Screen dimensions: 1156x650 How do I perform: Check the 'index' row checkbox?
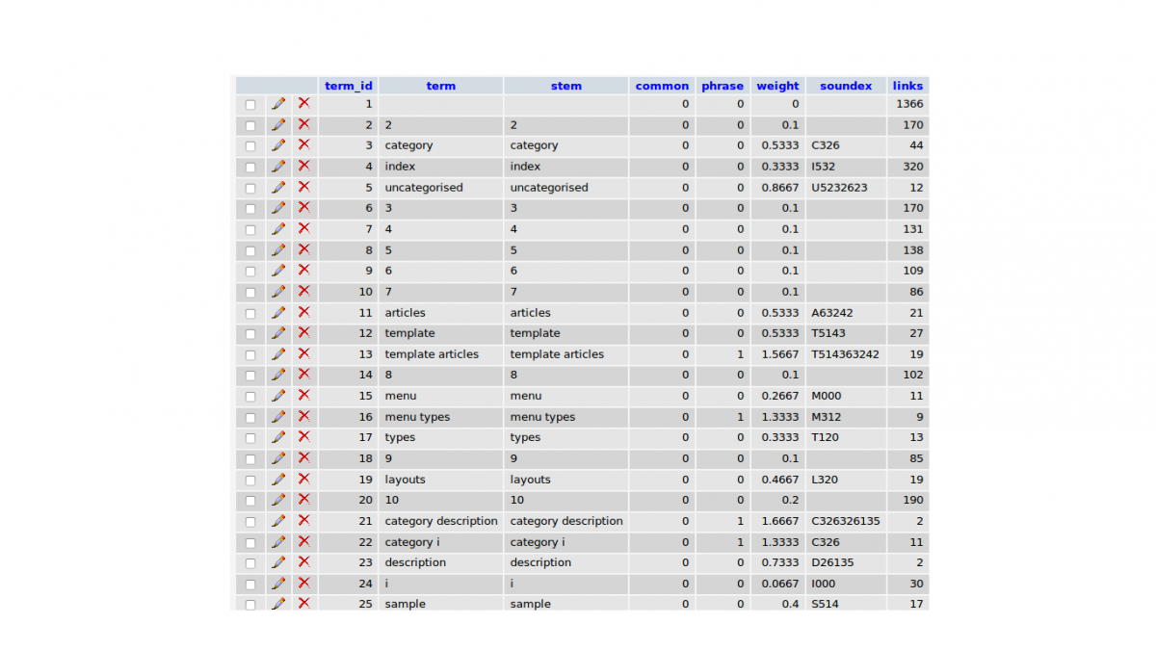(250, 167)
